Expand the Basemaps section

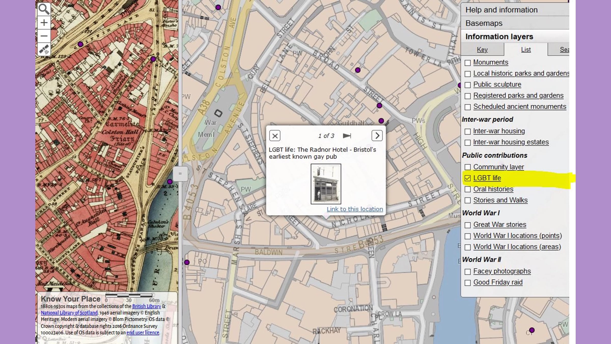515,23
